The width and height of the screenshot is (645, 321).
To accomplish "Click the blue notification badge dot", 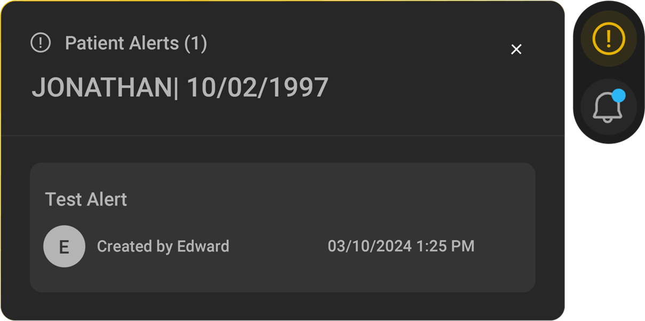I will pos(618,96).
